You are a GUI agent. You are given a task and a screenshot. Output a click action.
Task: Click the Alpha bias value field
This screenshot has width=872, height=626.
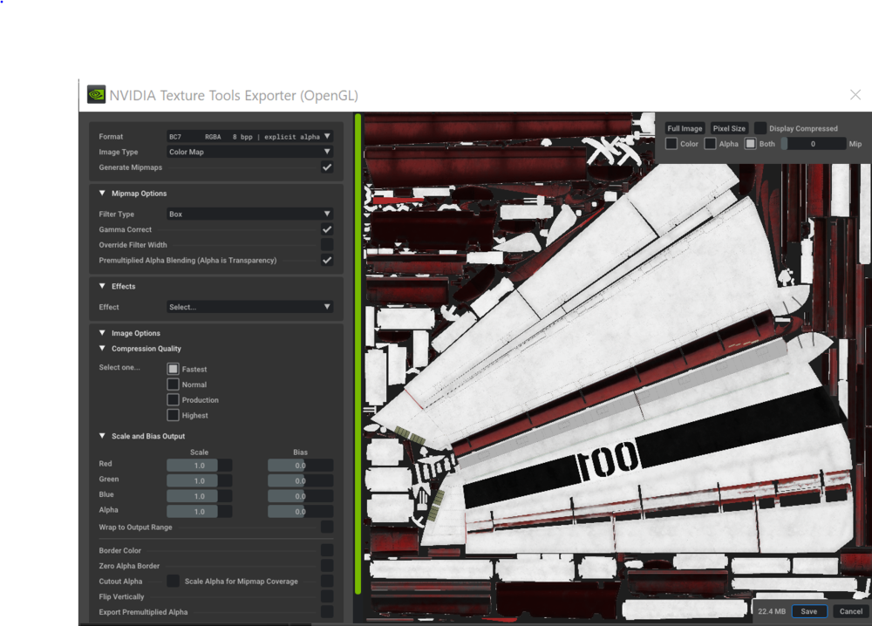tap(300, 512)
